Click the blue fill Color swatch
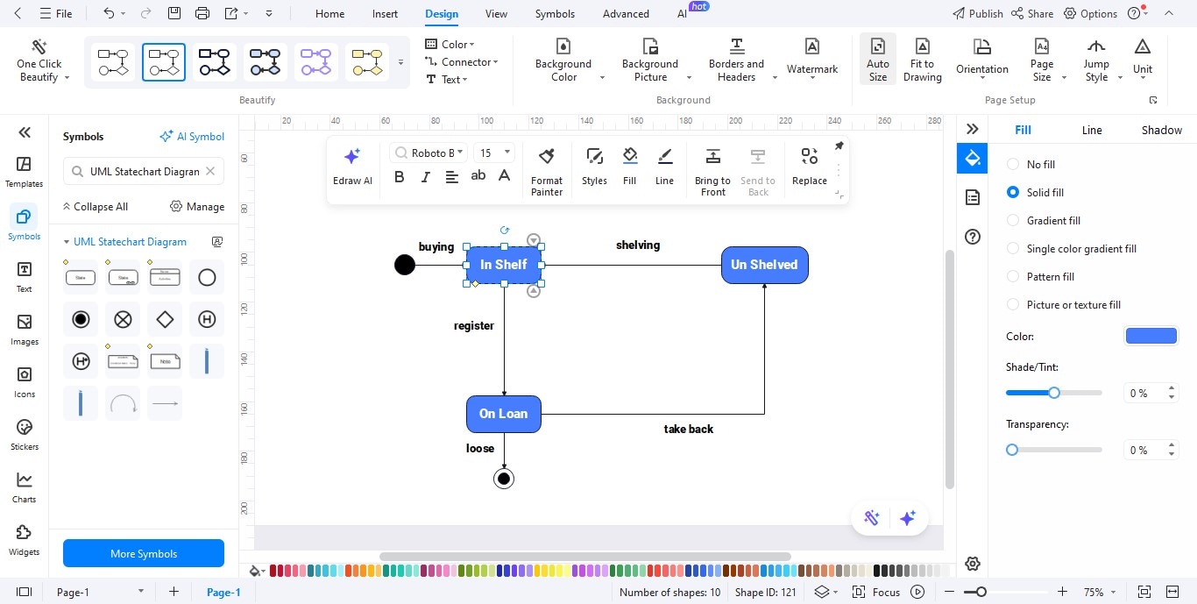 pyautogui.click(x=1151, y=336)
